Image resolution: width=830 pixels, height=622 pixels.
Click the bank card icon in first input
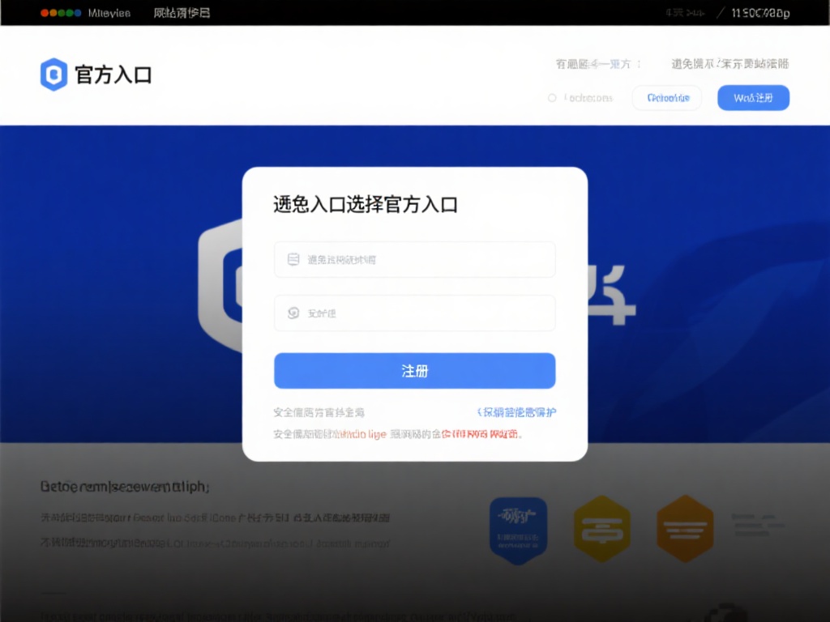tap(294, 260)
